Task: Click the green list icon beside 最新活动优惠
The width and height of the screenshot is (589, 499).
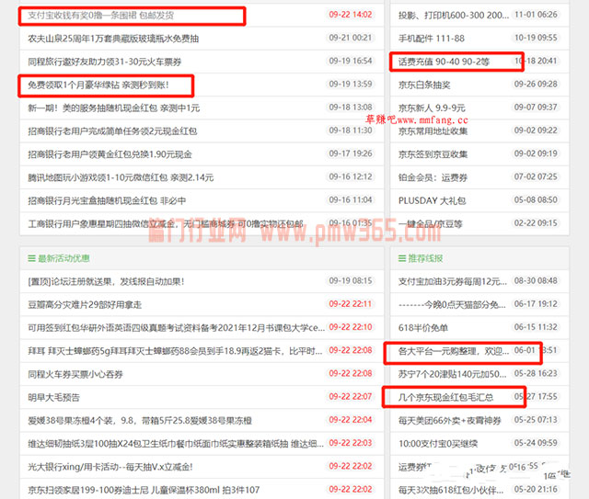Action: [x=31, y=258]
